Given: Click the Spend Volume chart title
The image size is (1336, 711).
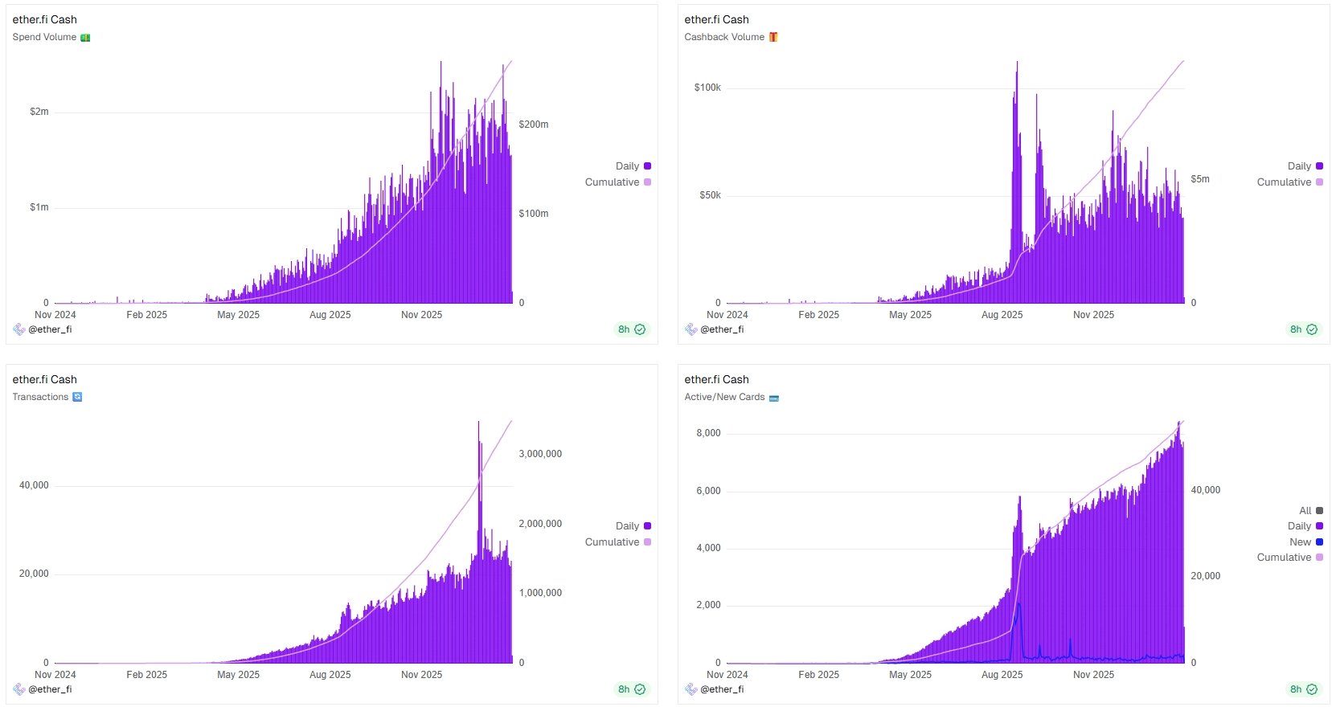Looking at the screenshot, I should click(44, 37).
